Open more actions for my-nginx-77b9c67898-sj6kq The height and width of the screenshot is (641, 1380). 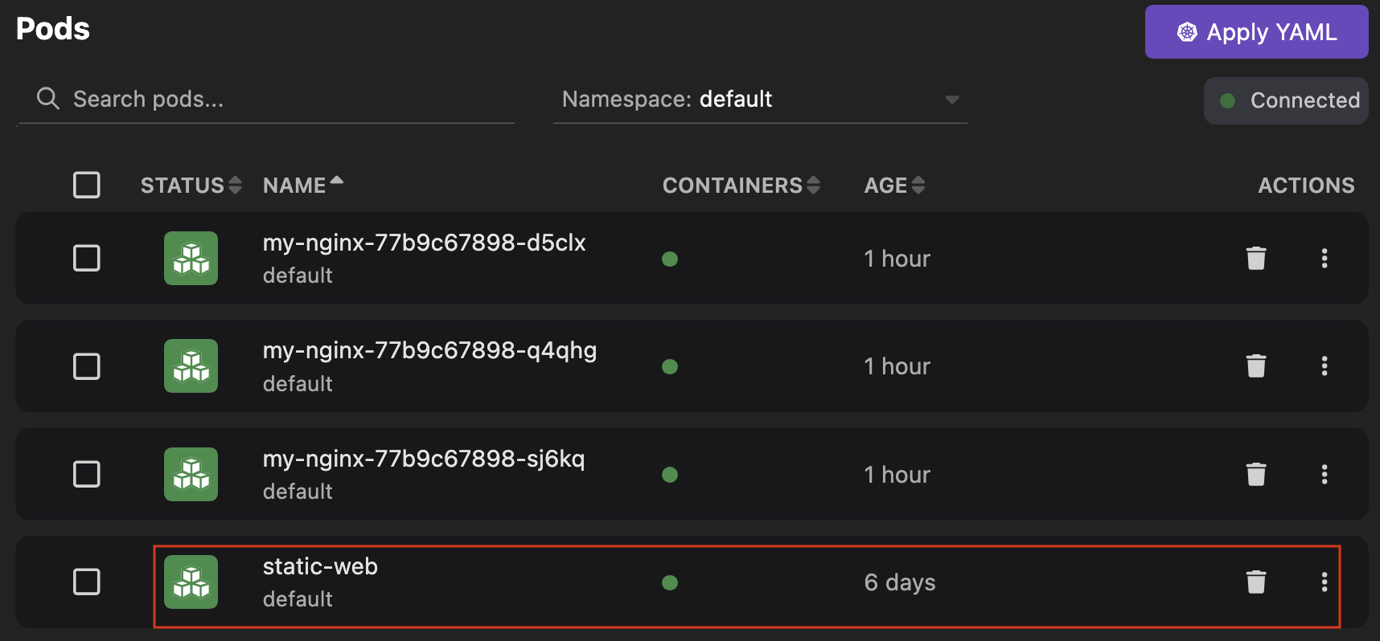click(x=1324, y=475)
